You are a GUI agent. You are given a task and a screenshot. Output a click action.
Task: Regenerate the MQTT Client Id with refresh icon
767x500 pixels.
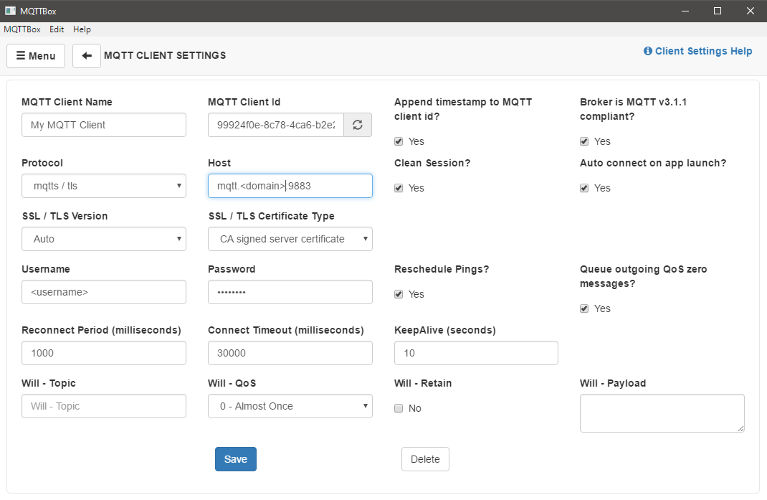pos(357,125)
